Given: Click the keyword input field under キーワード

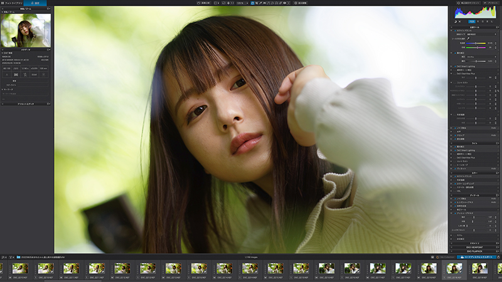Looking at the screenshot, I should [25, 93].
